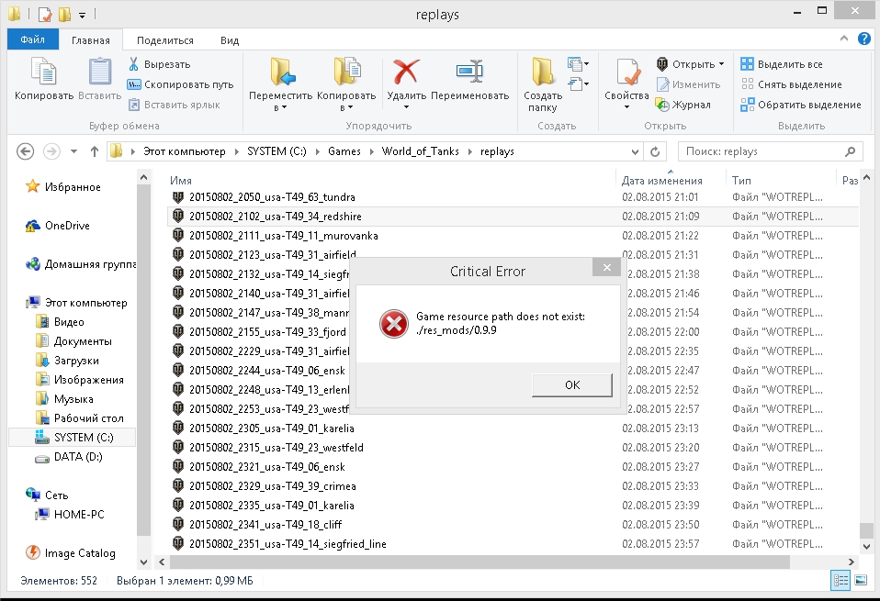Click the Copy (Копировать) clipboard icon
Image resolution: width=880 pixels, height=601 pixels.
pyautogui.click(x=43, y=73)
